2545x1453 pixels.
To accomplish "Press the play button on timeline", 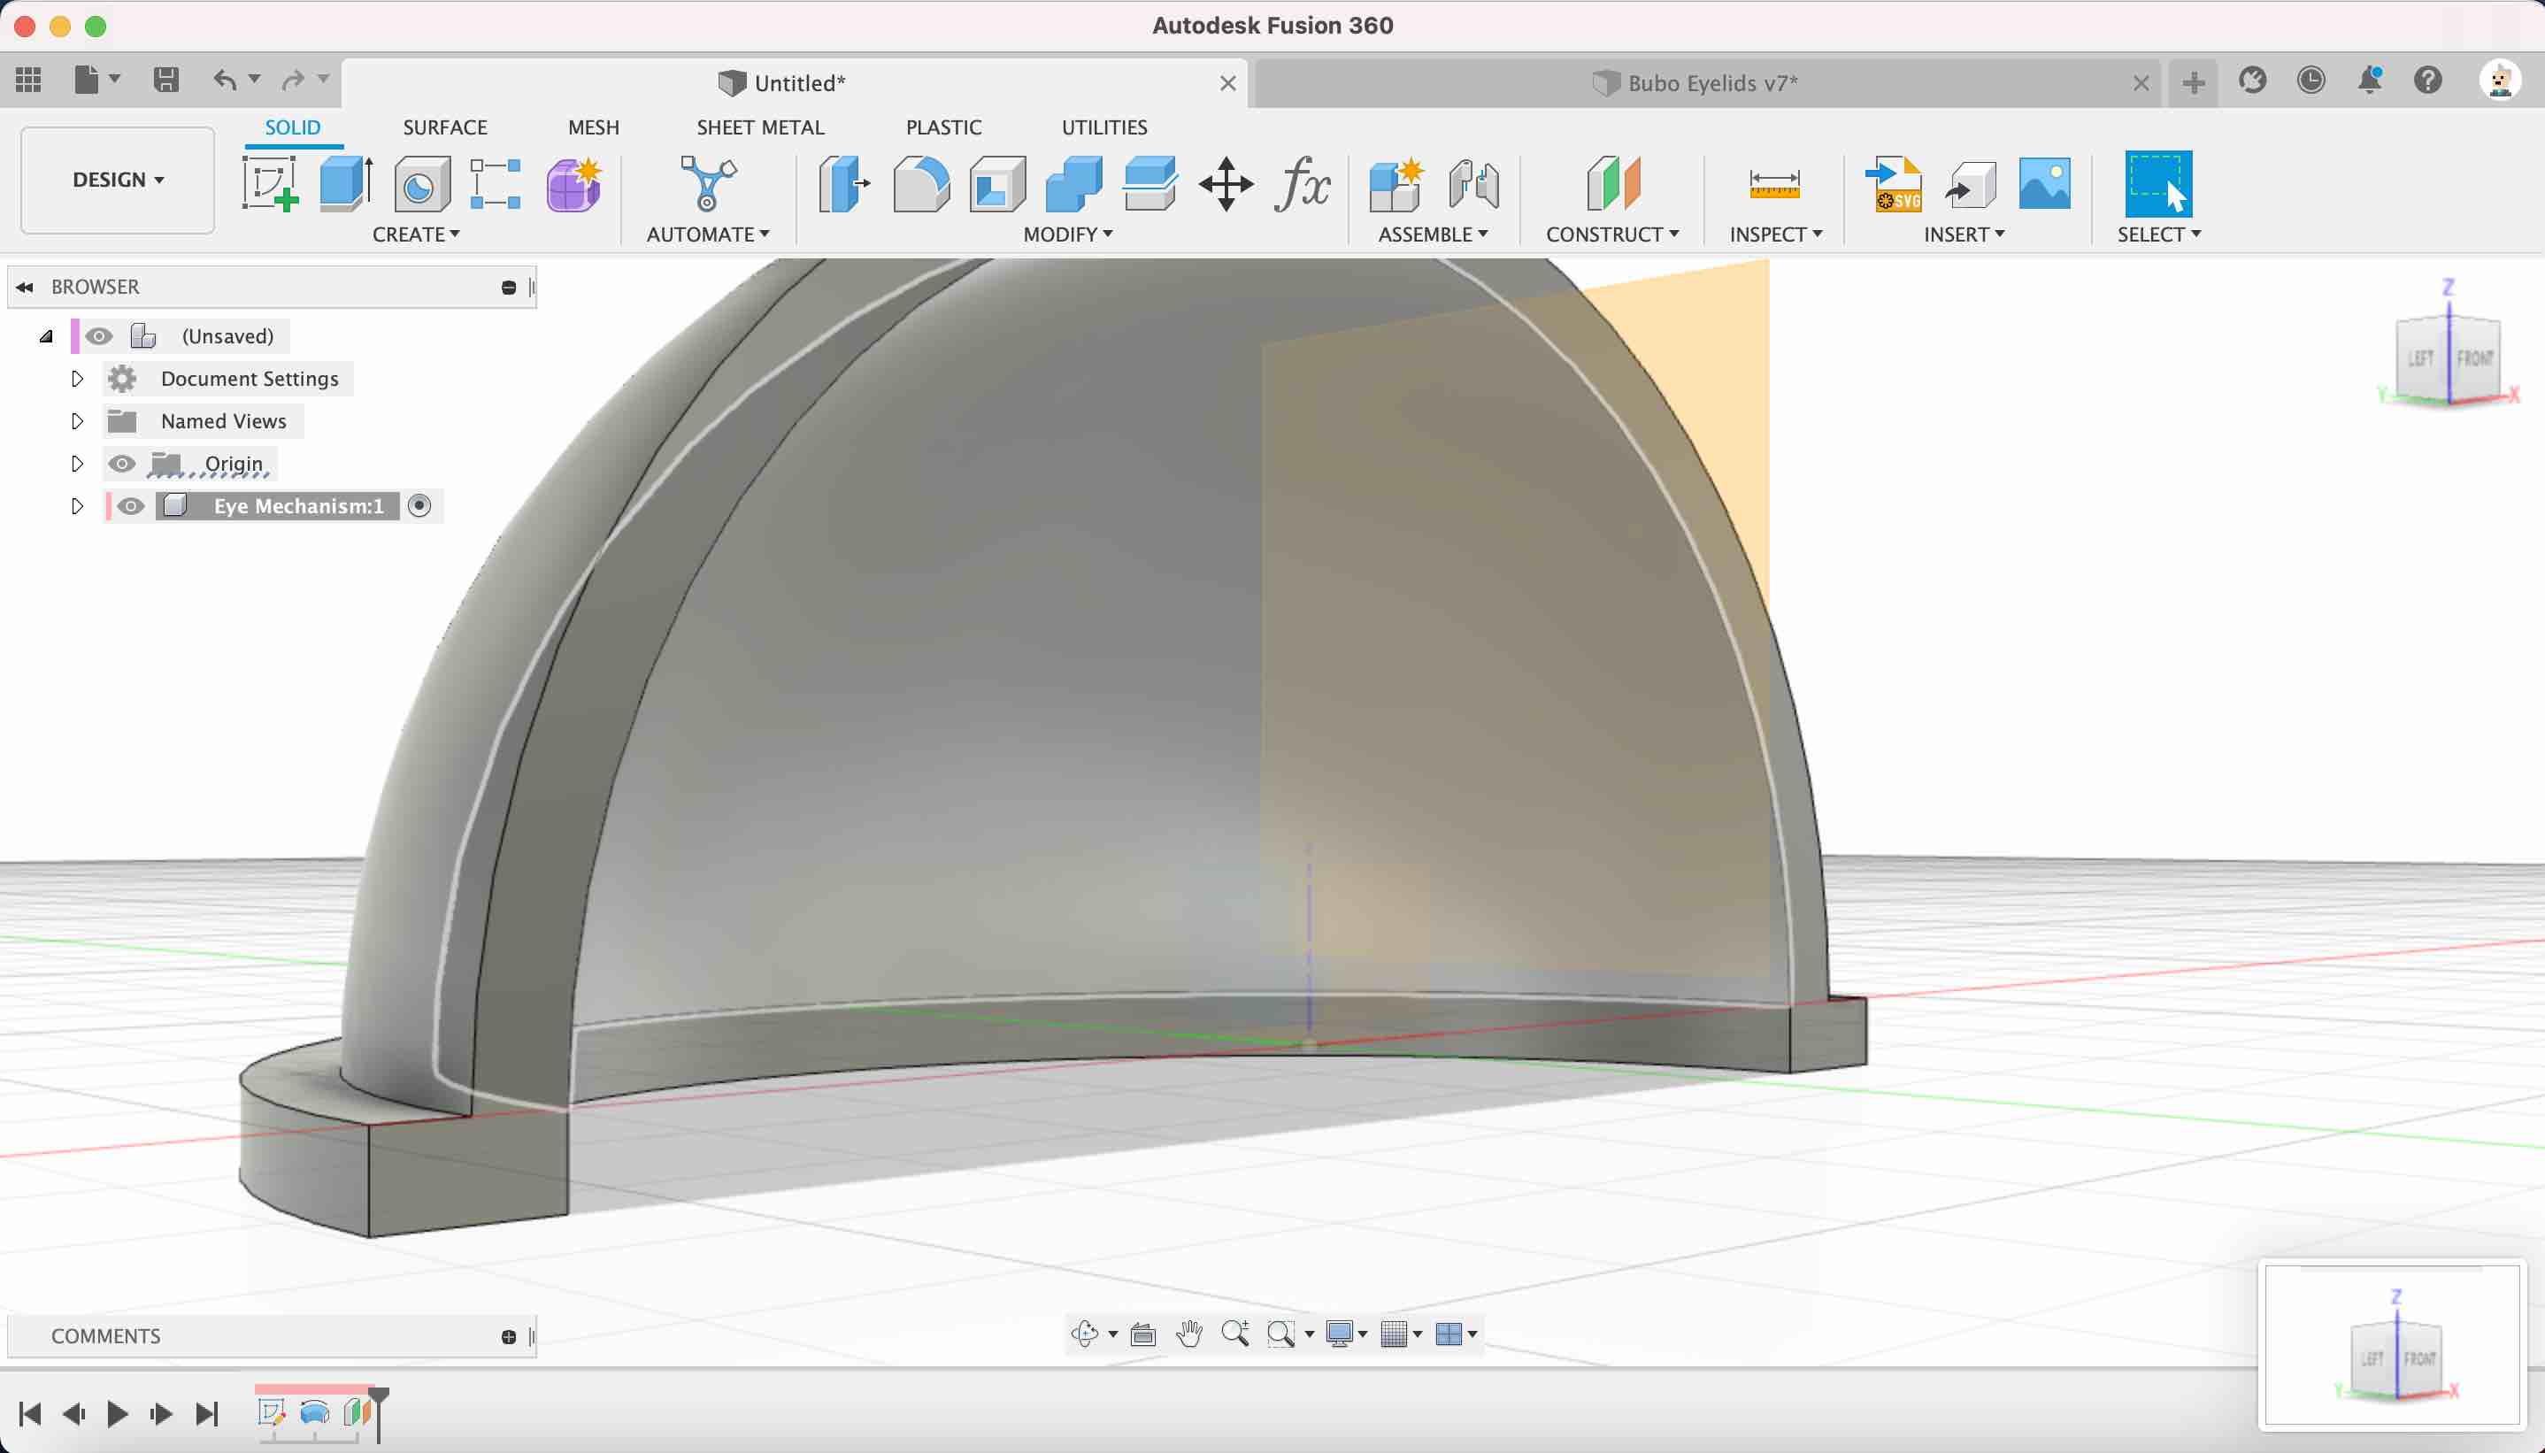I will (x=119, y=1413).
